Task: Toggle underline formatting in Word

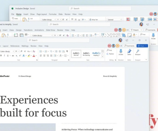Action: click(x=8, y=56)
